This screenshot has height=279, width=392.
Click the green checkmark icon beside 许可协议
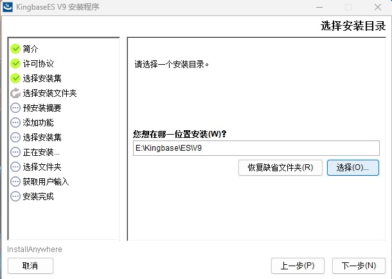coord(15,63)
